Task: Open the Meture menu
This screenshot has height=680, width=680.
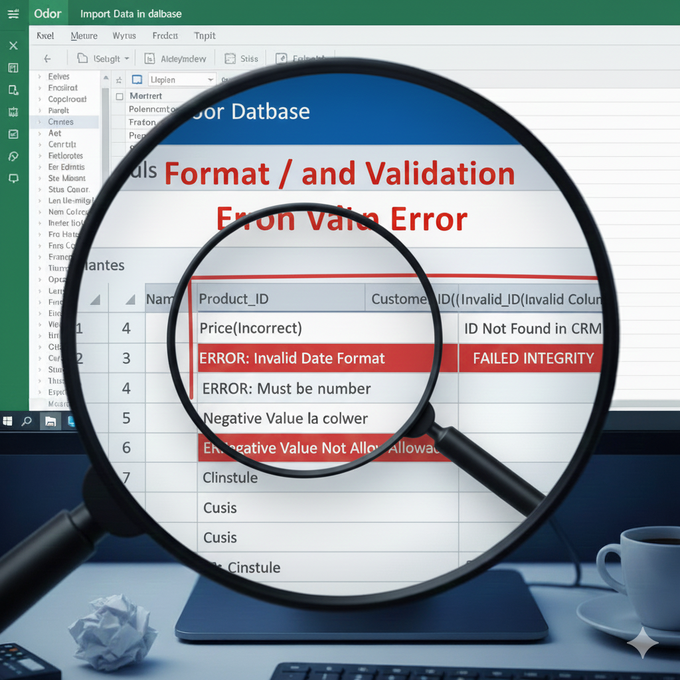Action: coord(84,36)
